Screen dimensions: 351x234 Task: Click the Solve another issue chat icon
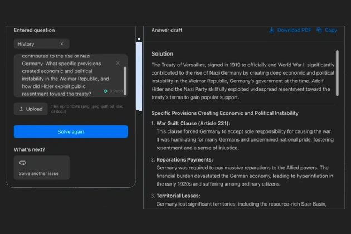(23, 163)
